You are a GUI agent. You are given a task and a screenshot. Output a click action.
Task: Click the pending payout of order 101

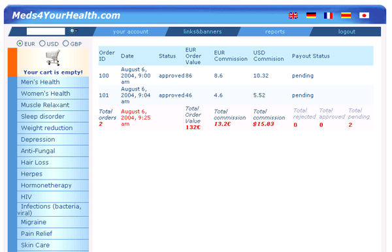pos(302,95)
